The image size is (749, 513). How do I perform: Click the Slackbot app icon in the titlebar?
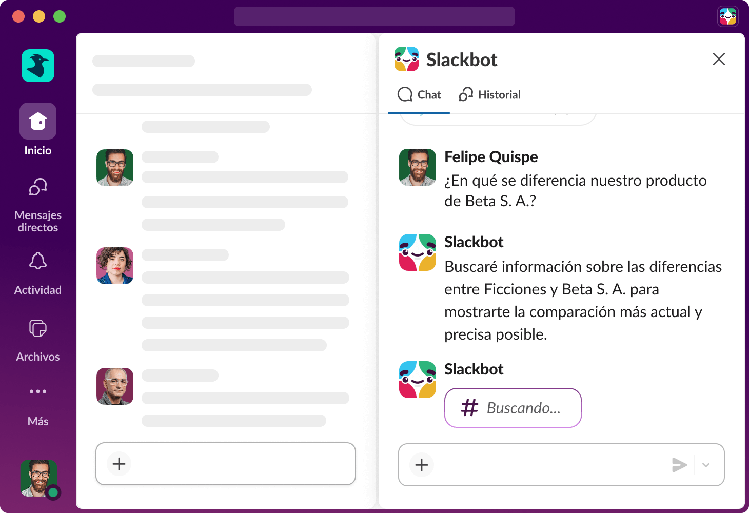click(x=728, y=16)
